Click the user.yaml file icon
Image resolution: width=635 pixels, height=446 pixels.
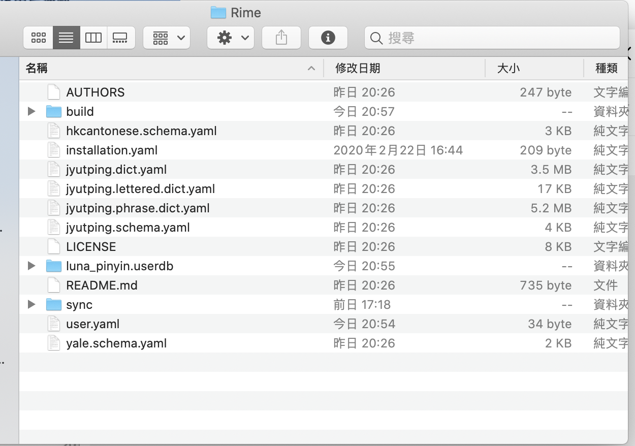54,324
